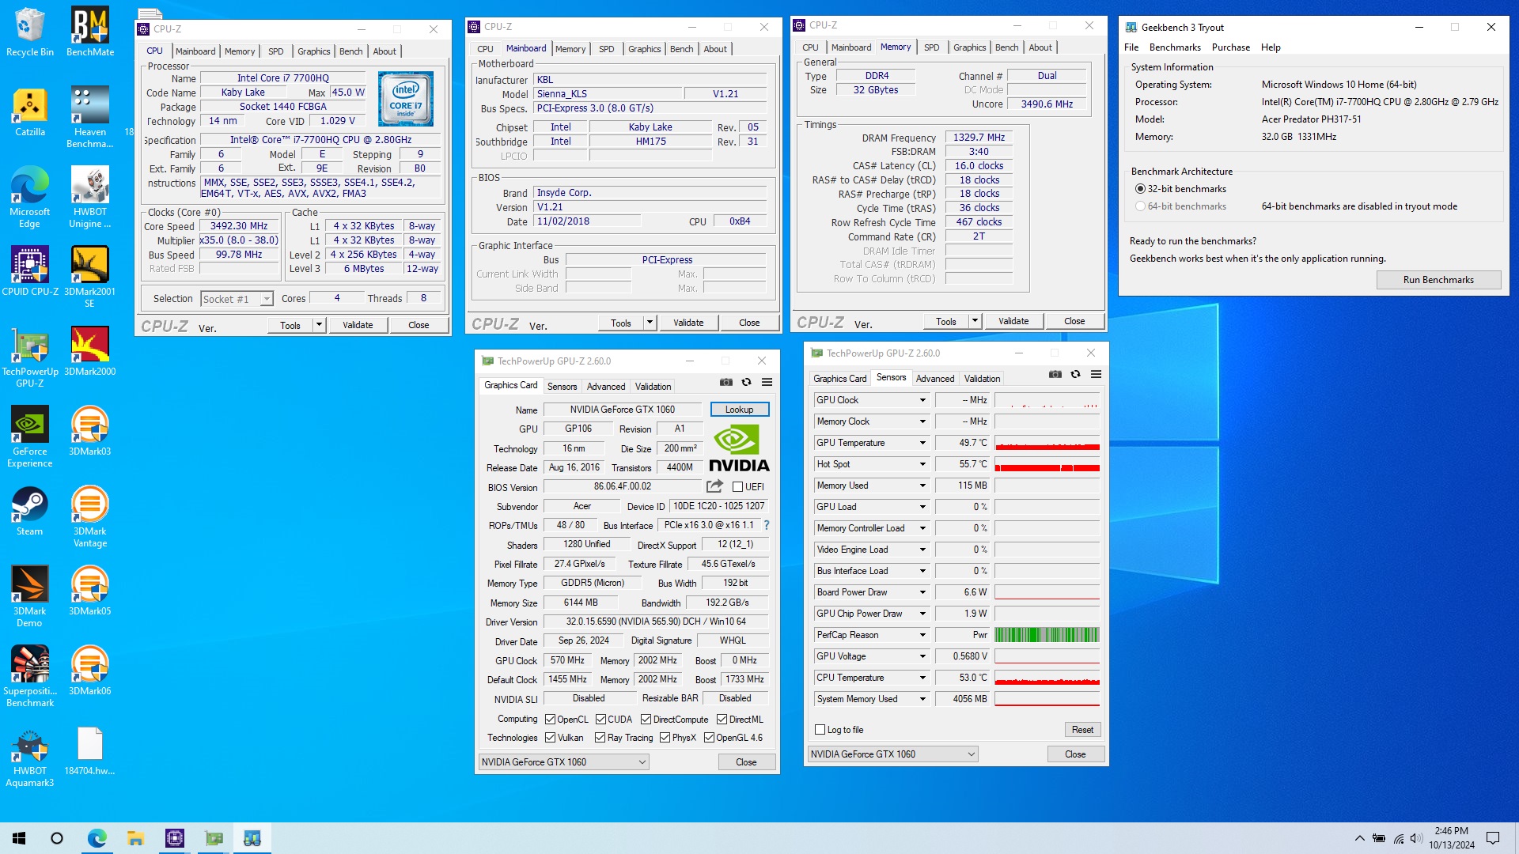Open hamburger menu in GPU-Z Graphics Card window
The image size is (1519, 854).
[x=767, y=382]
